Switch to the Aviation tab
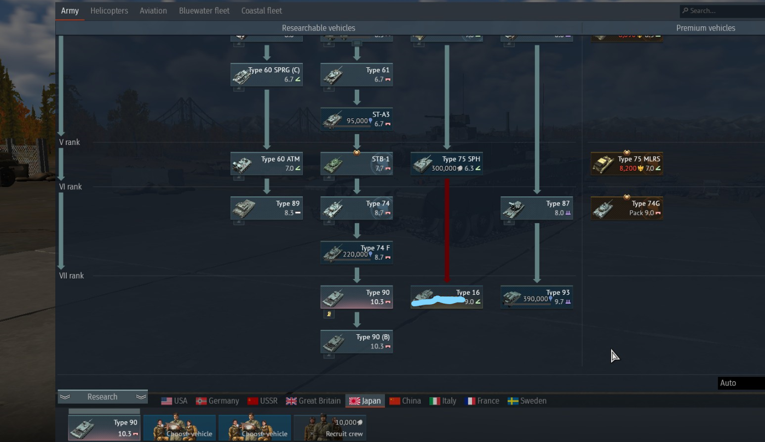This screenshot has height=442, width=765. pos(153,11)
